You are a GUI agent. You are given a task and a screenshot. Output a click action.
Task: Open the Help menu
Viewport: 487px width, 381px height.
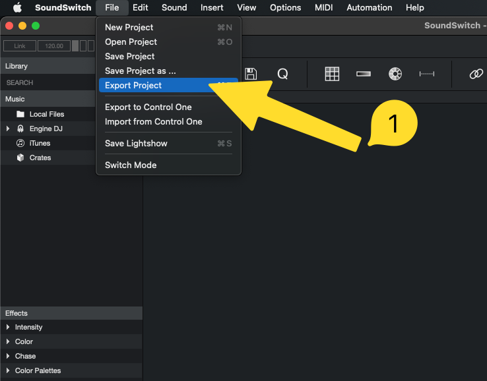(x=414, y=7)
